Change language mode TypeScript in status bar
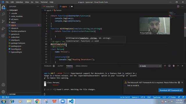 tap(157, 97)
